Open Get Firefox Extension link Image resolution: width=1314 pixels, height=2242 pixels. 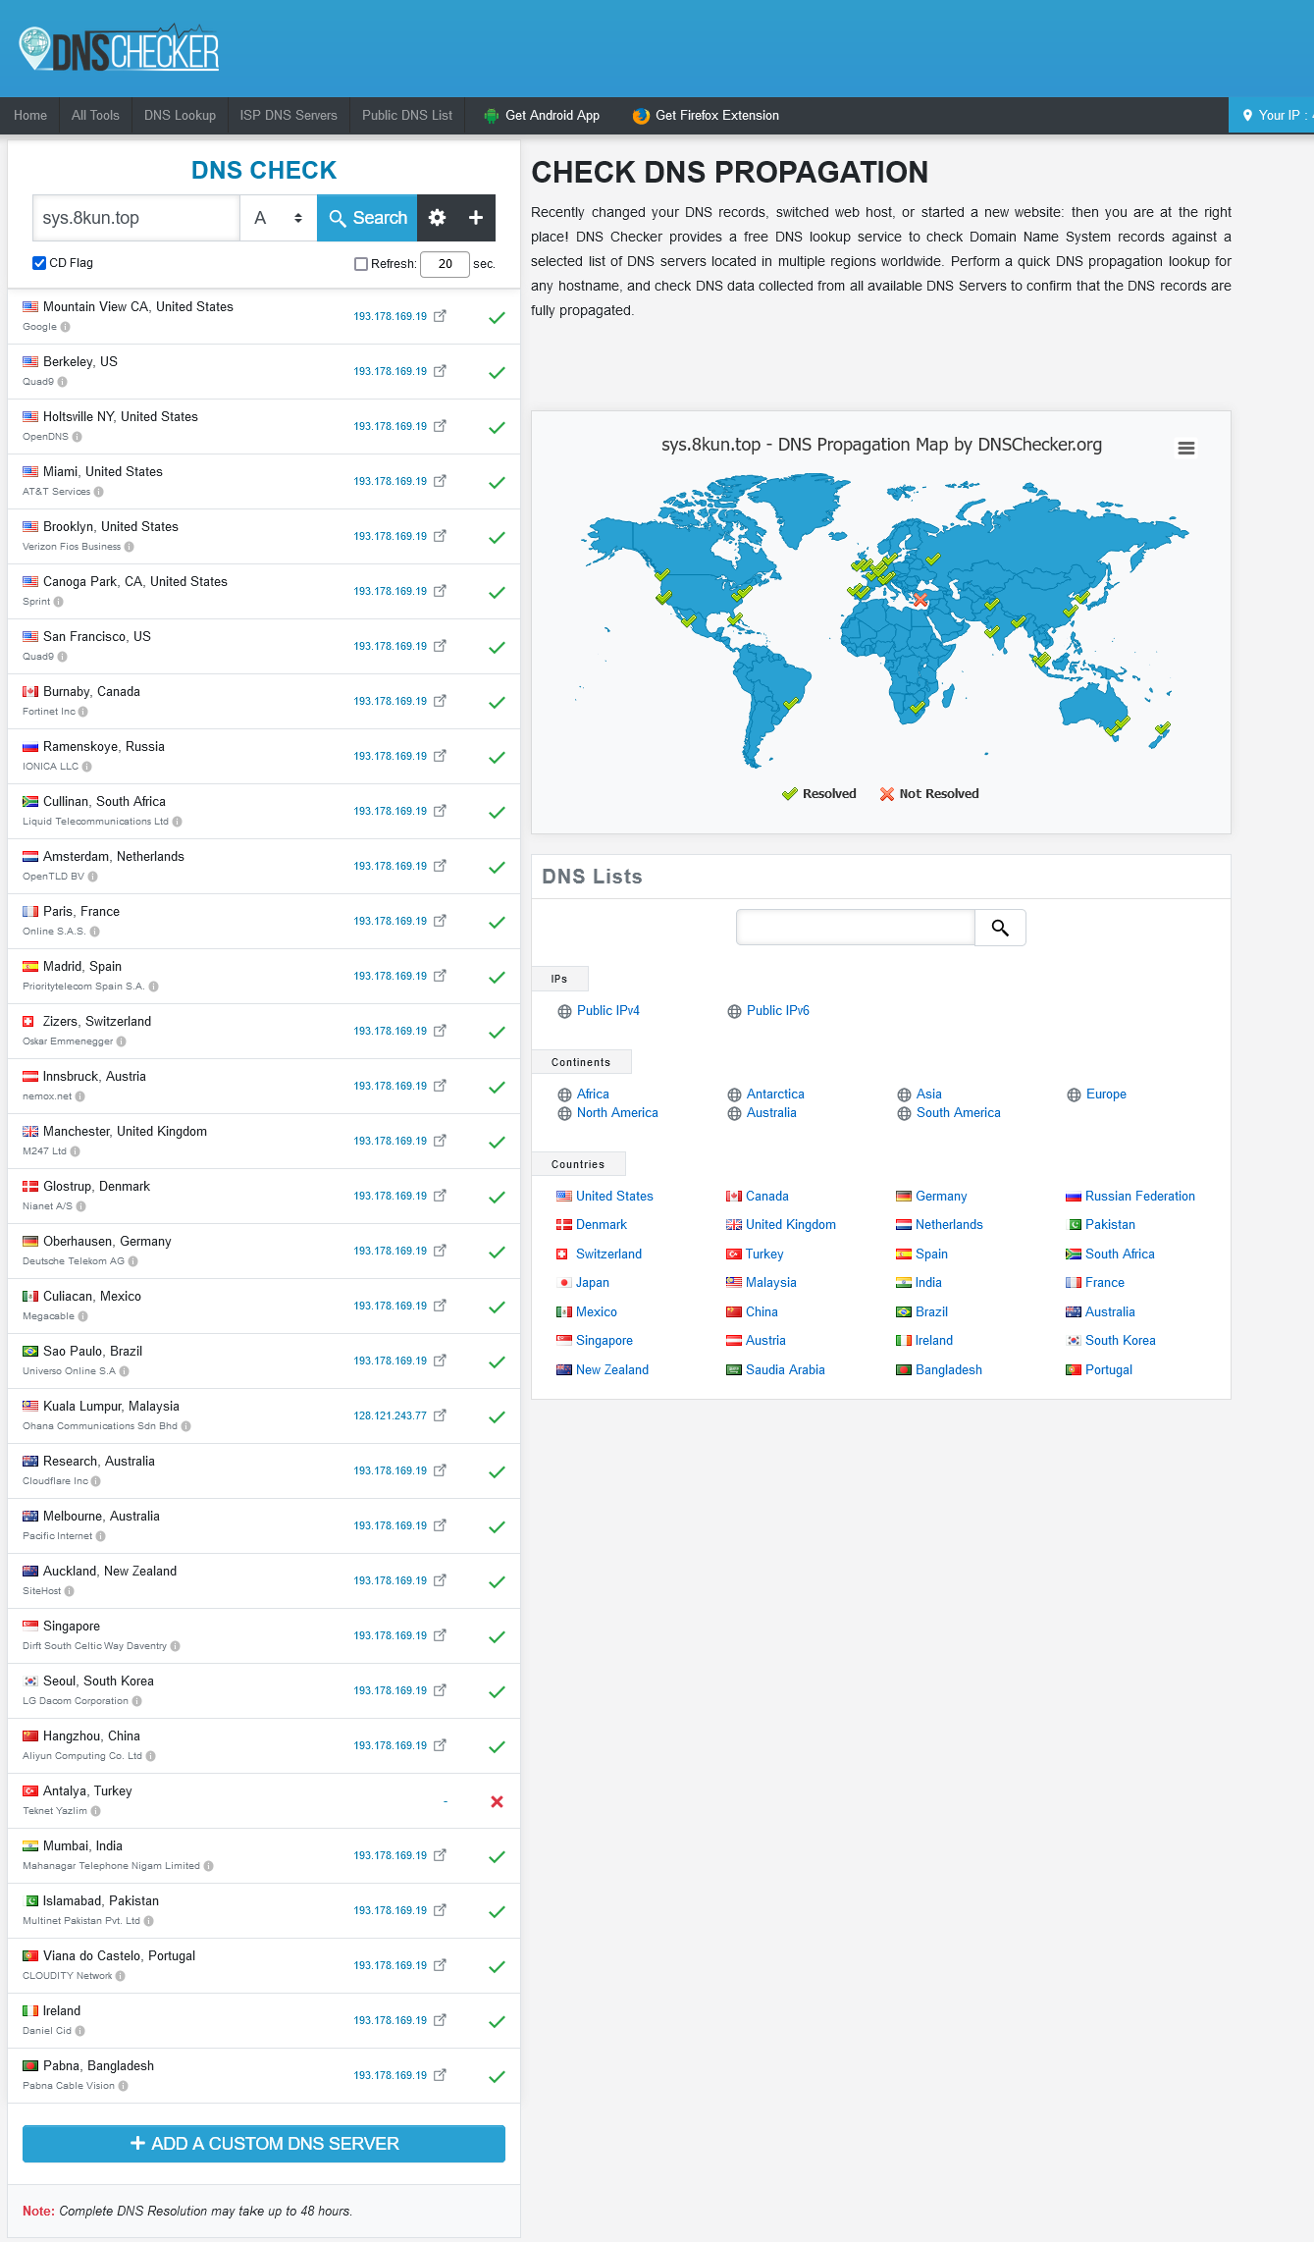pyautogui.click(x=717, y=115)
